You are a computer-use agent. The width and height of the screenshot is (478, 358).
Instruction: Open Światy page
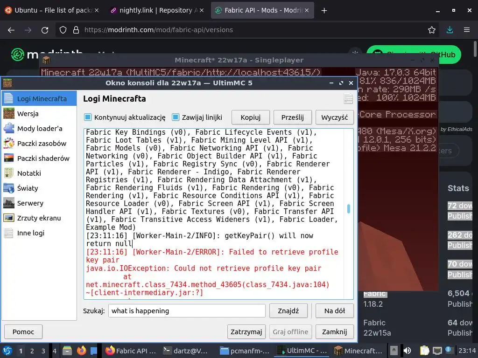[x=39, y=188]
